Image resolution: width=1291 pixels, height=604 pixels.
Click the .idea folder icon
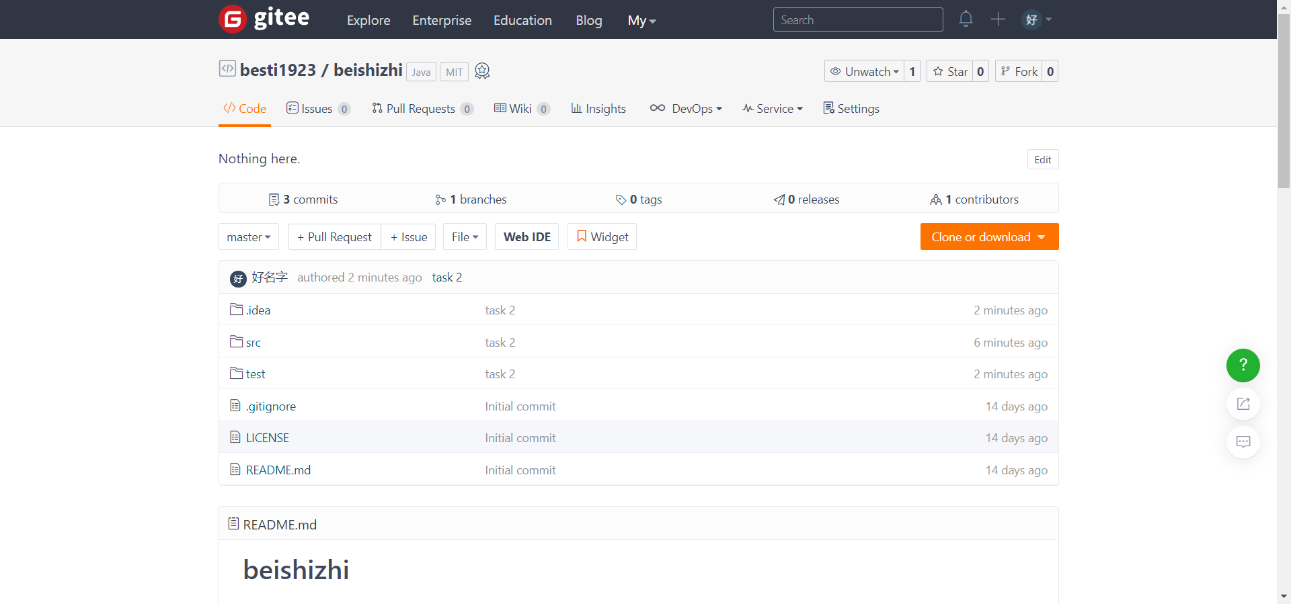tap(236, 309)
